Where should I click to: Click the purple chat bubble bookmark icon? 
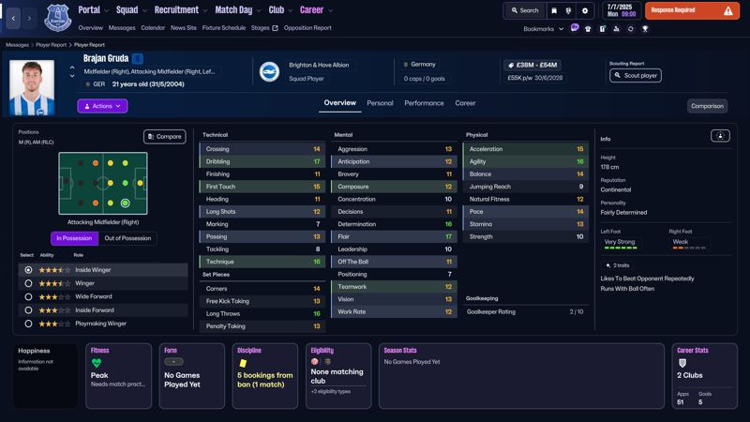click(575, 28)
